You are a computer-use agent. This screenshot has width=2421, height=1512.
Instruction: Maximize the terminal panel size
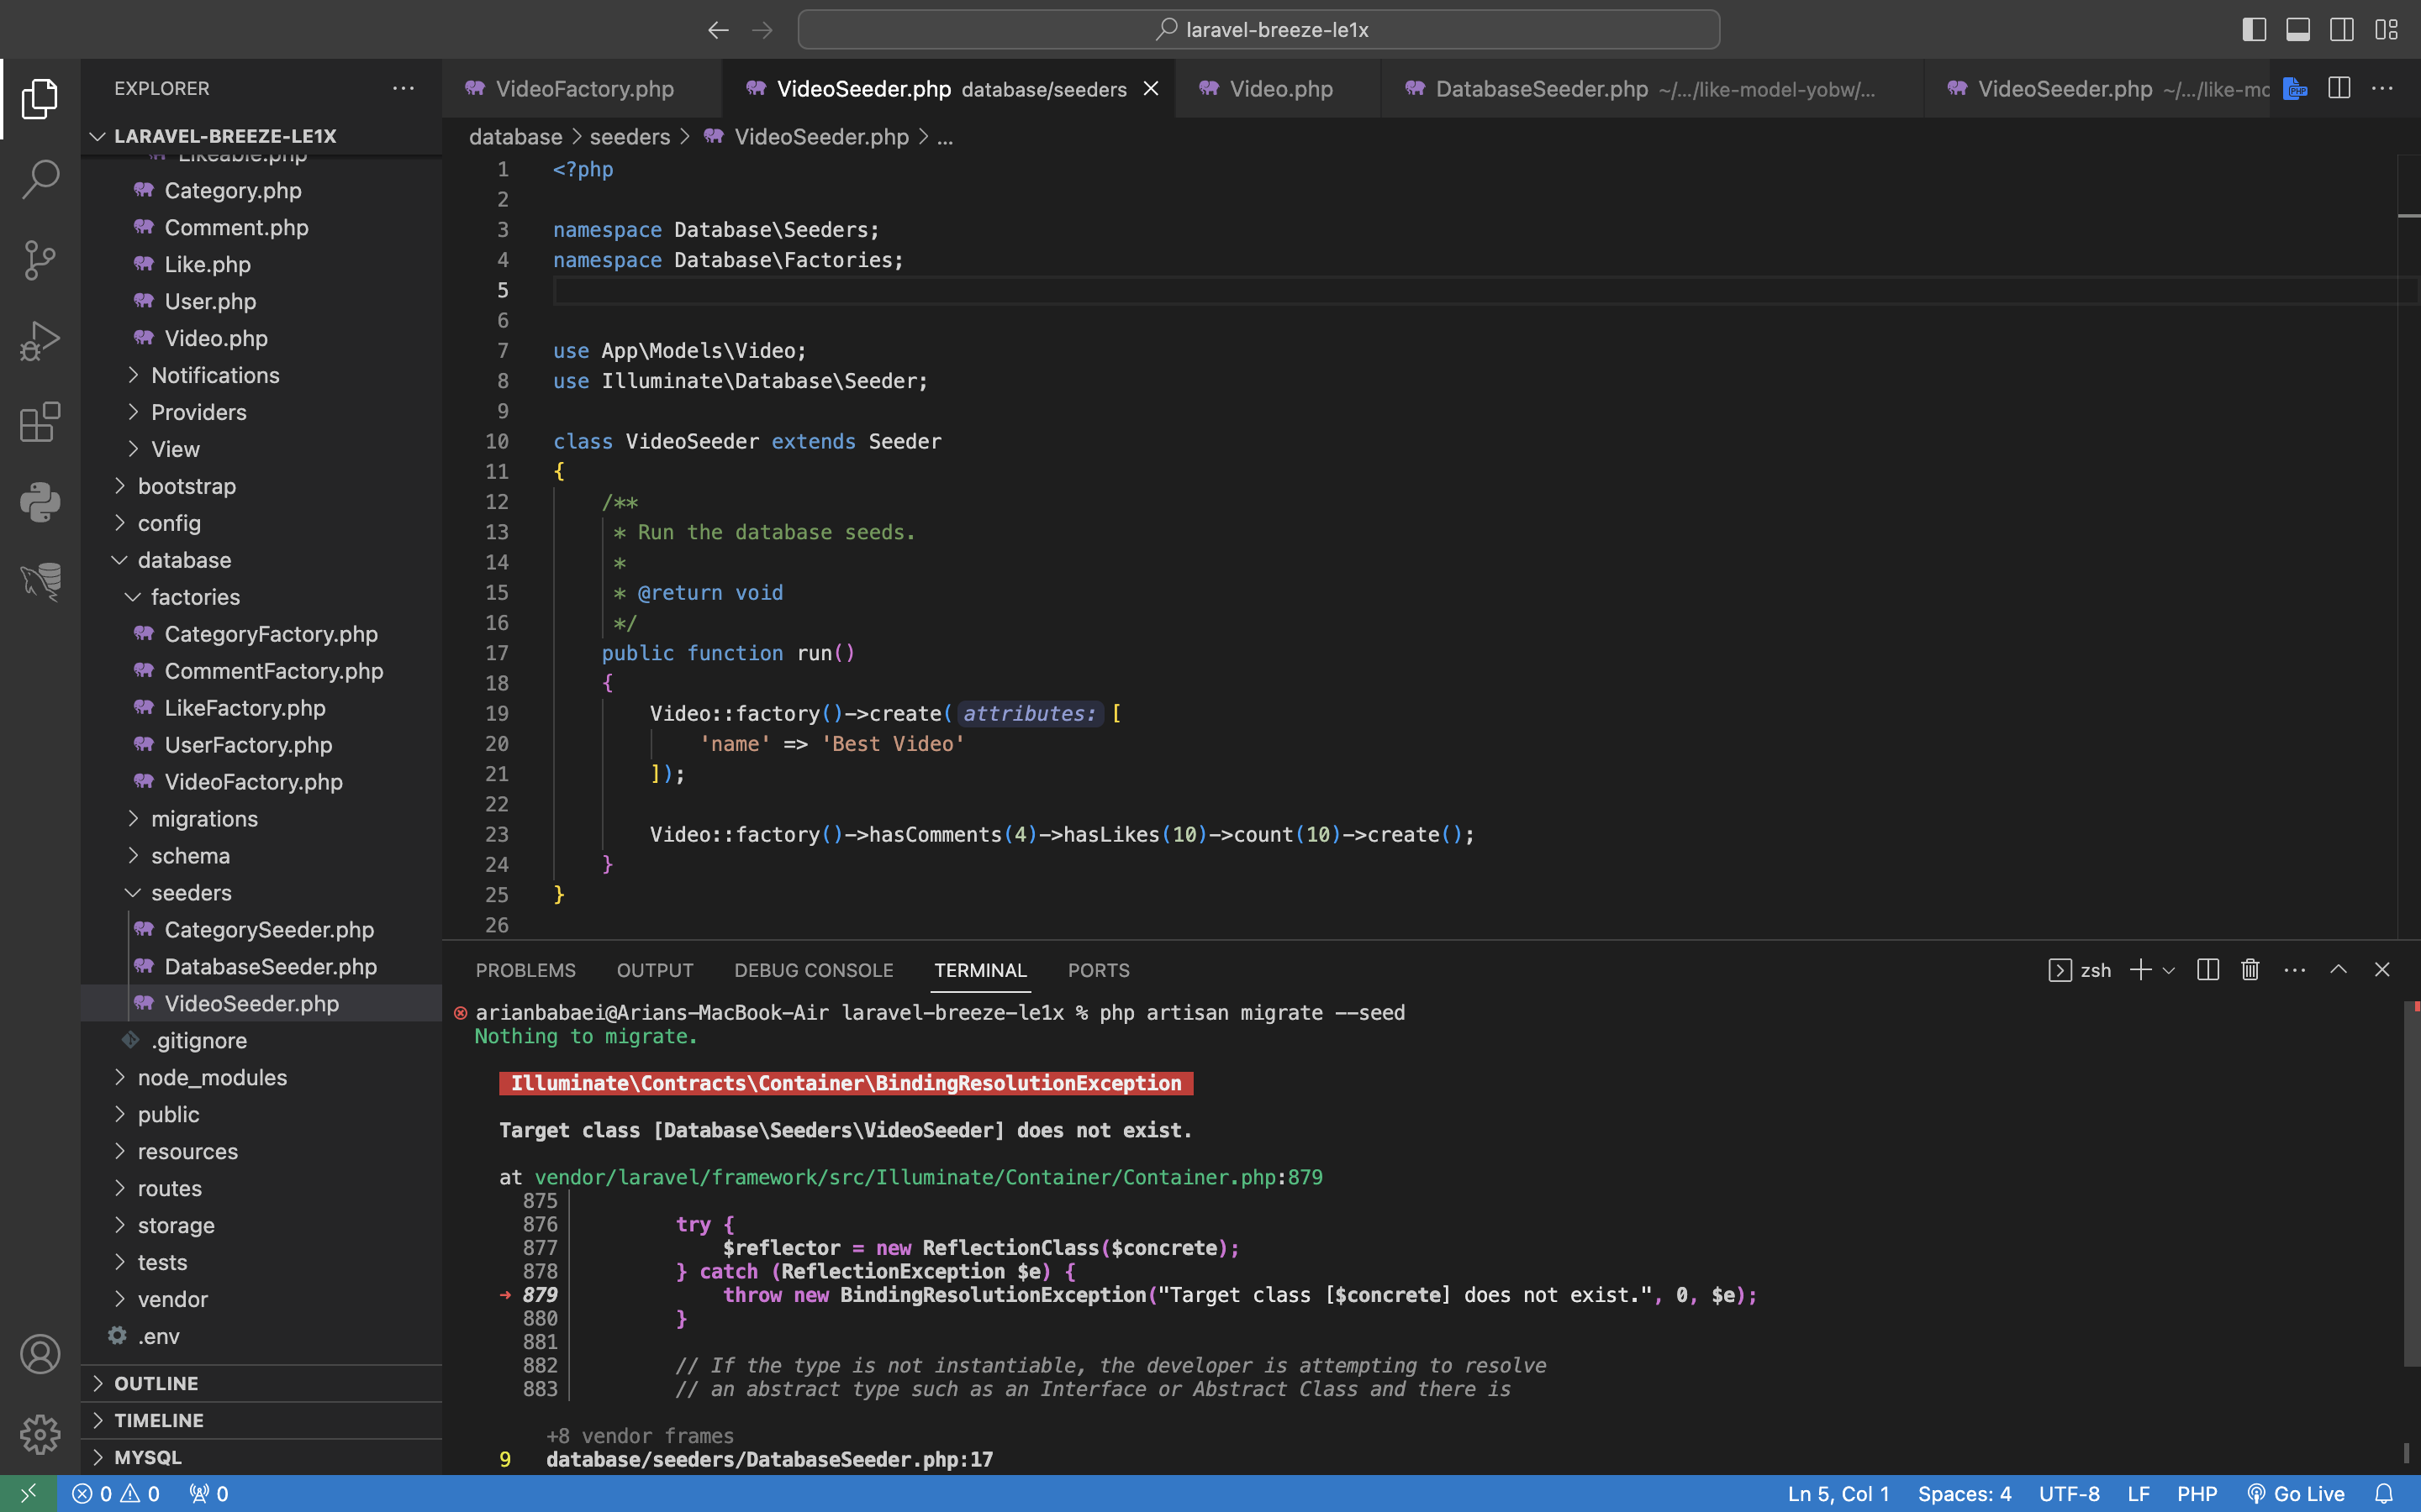pos(2338,969)
